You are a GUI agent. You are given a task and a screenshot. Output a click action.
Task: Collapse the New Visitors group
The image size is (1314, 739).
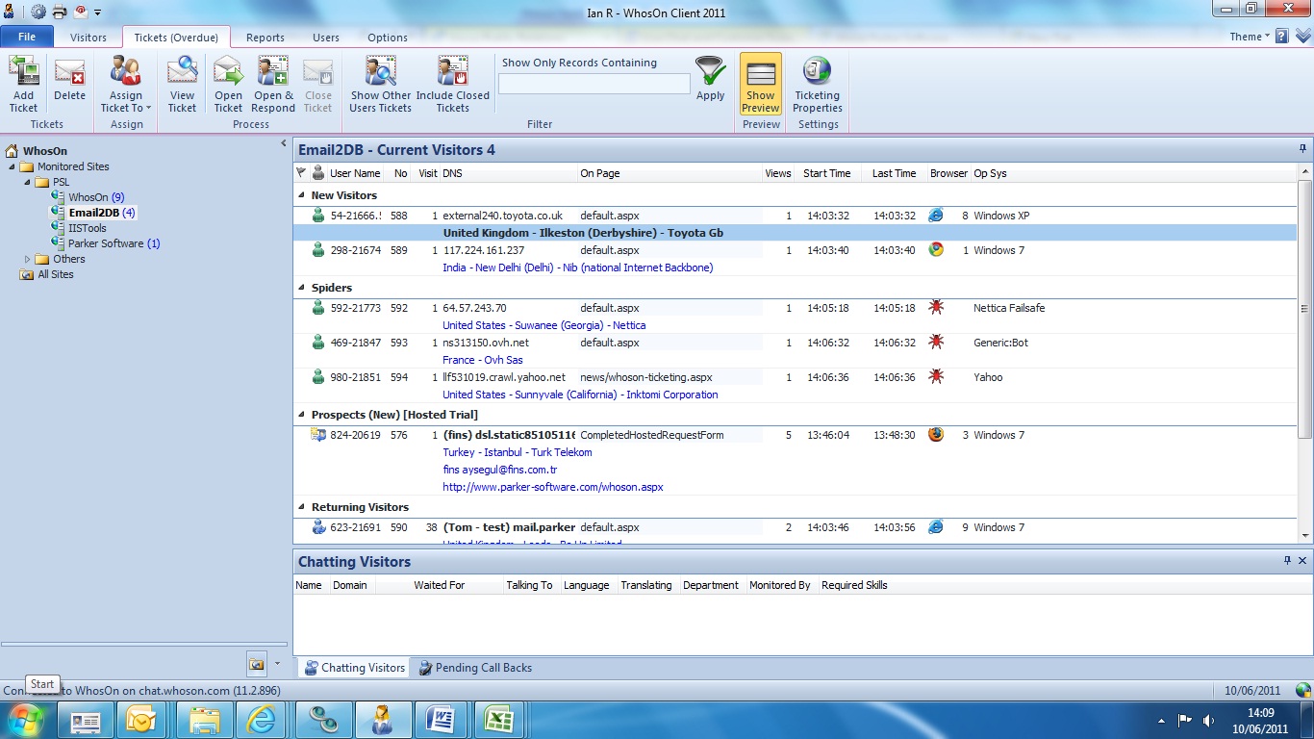(301, 195)
